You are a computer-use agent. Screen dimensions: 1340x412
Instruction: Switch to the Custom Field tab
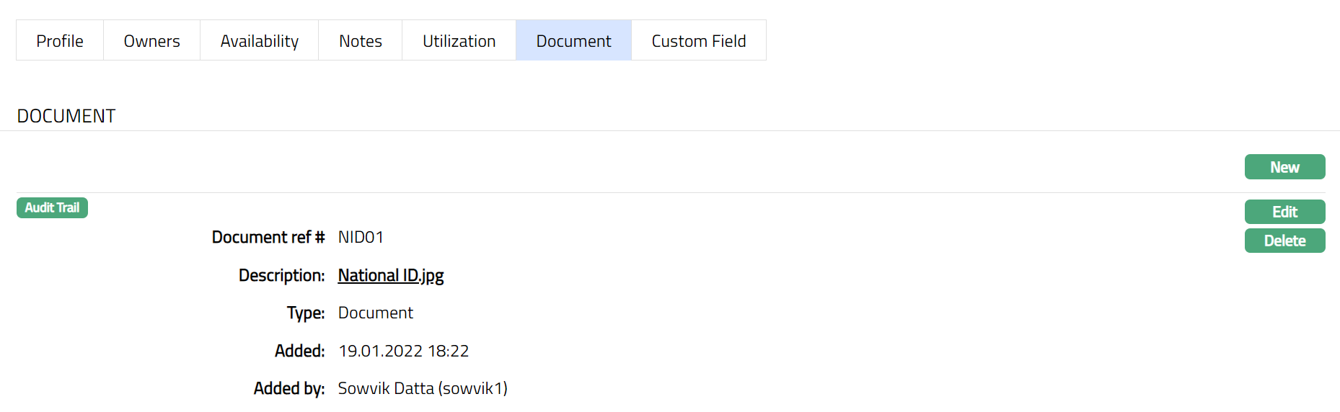[698, 41]
